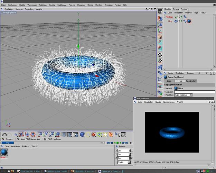This screenshot has height=173, width=216.
Task: Activate the Rotate tool
Action: point(33,135)
